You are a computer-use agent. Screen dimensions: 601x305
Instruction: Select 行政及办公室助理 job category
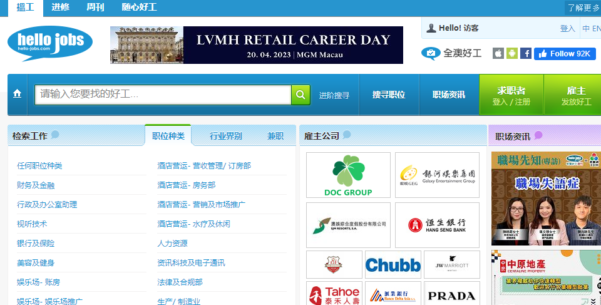pos(47,205)
